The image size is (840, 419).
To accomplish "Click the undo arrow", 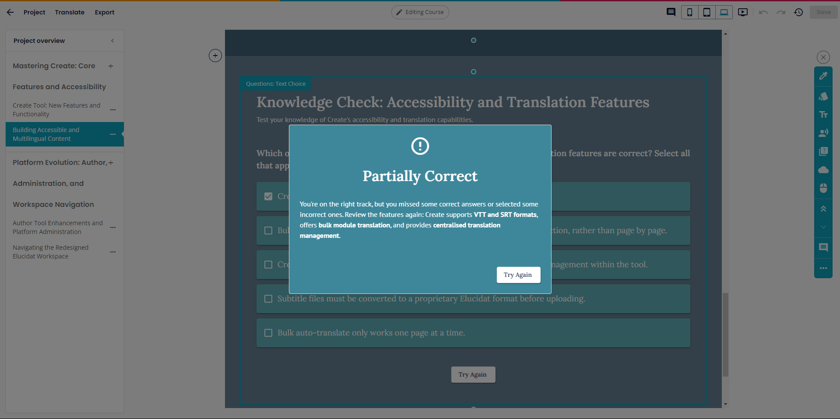I will coord(763,12).
